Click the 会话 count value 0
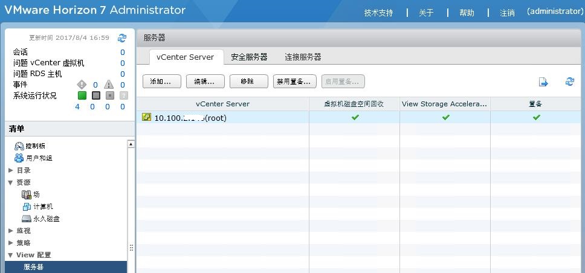This screenshot has width=585, height=273. (x=122, y=52)
